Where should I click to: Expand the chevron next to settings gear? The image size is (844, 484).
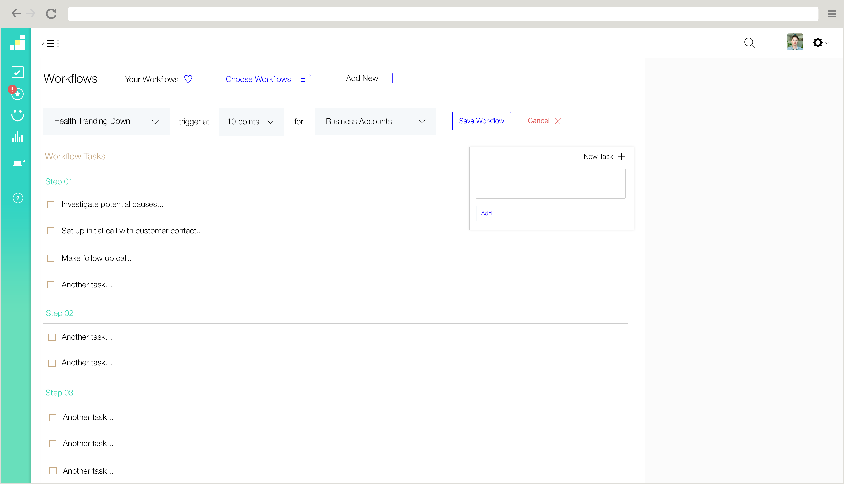[x=827, y=43]
